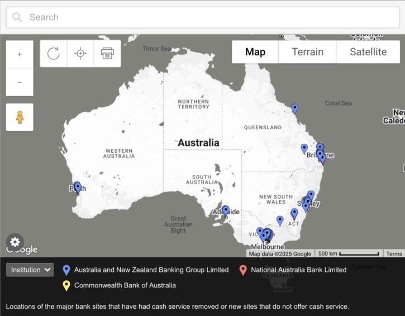Screen dimensions: 405x316
Task: Open the Institution dropdown
Action: coord(30,270)
